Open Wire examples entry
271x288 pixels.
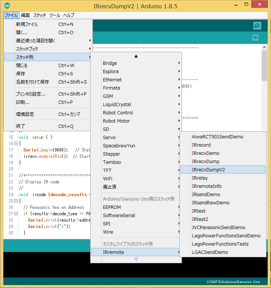tap(135, 232)
